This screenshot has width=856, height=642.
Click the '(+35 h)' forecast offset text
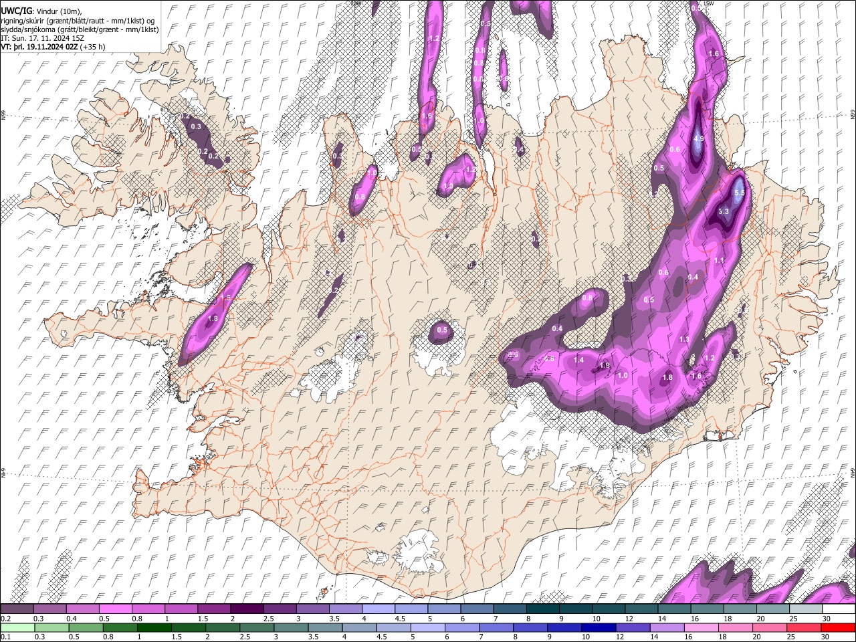[x=92, y=47]
